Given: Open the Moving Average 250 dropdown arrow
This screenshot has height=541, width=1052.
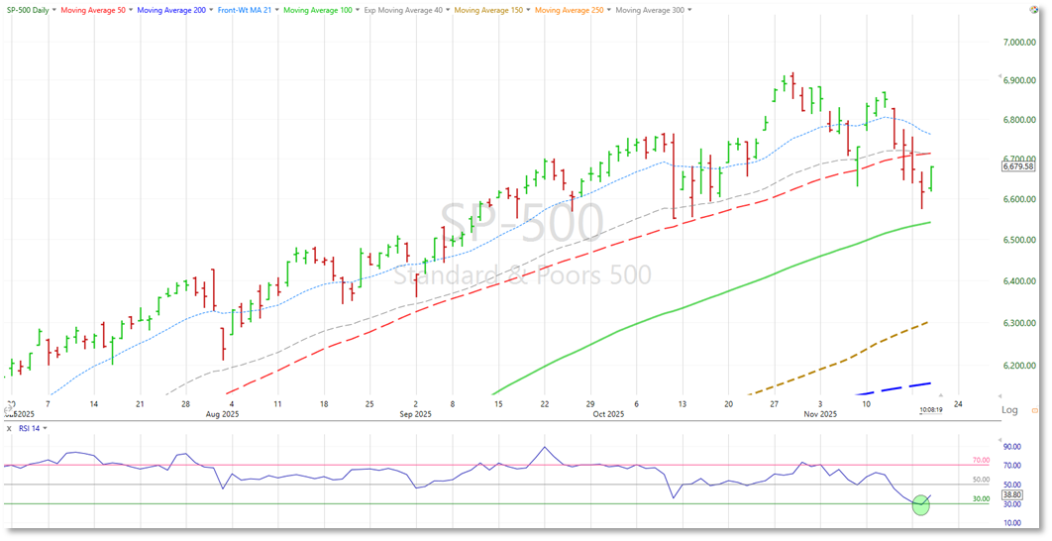Looking at the screenshot, I should coord(605,10).
